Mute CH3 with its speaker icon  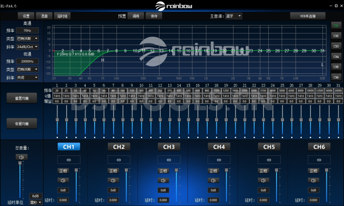coord(163,180)
